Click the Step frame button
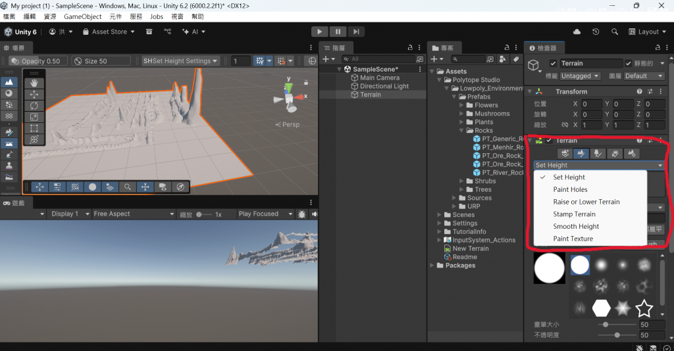The height and width of the screenshot is (351, 674). tap(356, 32)
